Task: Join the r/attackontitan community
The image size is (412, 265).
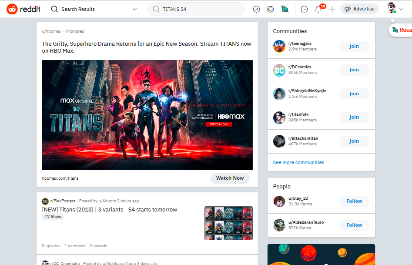Action: coord(354,141)
